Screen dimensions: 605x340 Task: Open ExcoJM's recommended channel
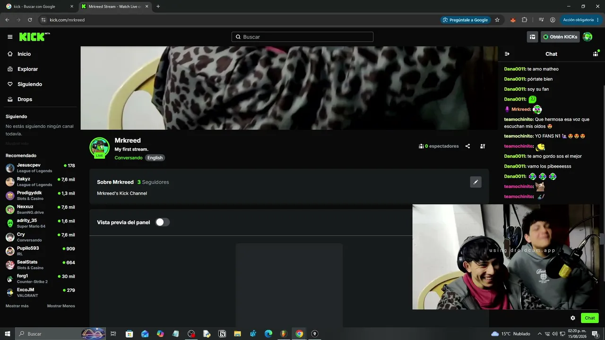coord(40,292)
